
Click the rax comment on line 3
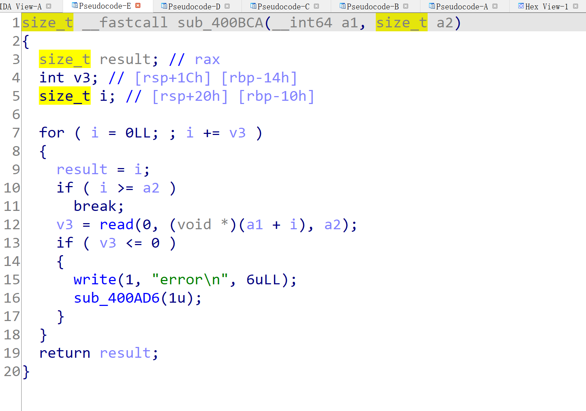(x=207, y=59)
